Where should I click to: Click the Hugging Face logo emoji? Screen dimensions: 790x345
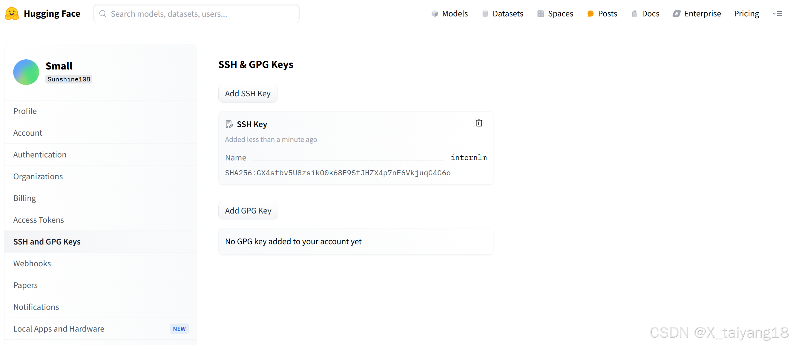click(x=12, y=14)
